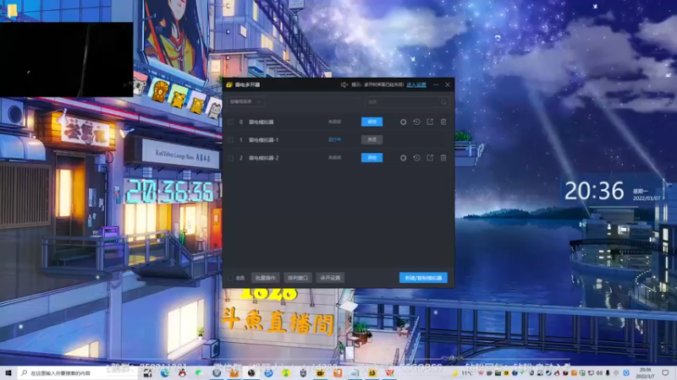Select the 雷电模拟器-2 name text

pos(263,158)
